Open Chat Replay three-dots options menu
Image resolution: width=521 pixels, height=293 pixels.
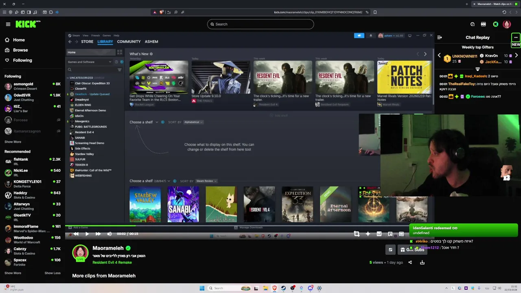pos(516,37)
